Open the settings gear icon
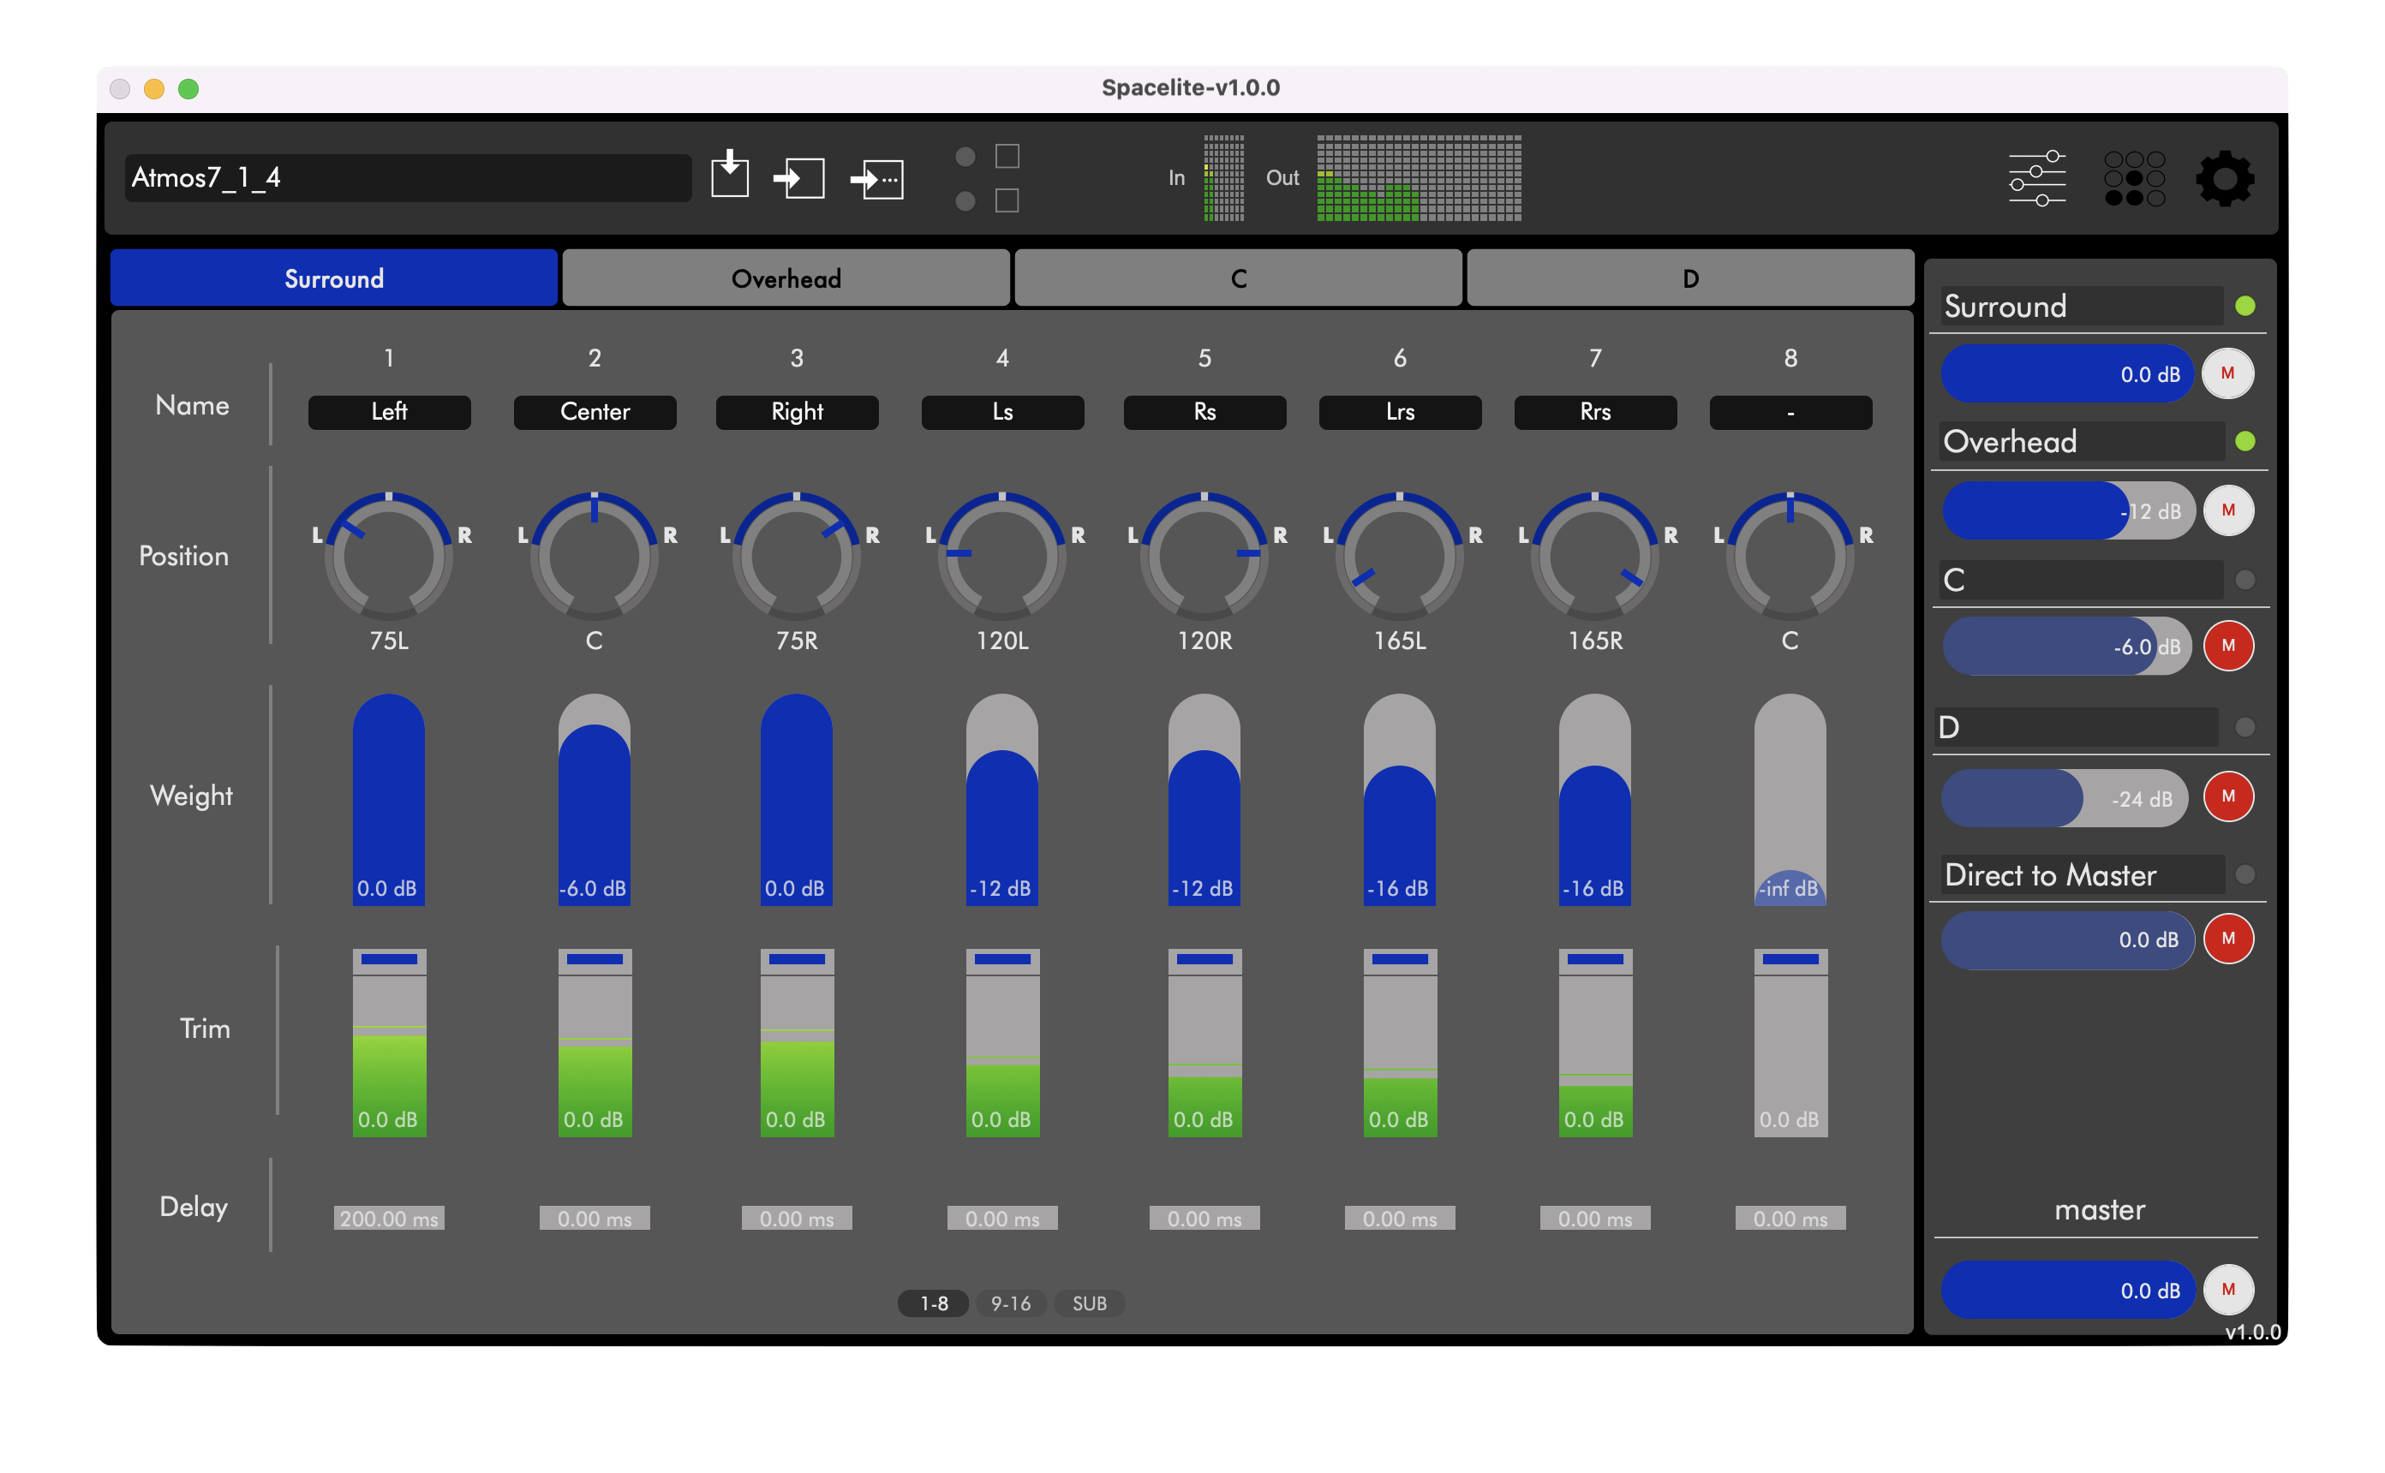This screenshot has width=2385, height=1473. click(2224, 178)
